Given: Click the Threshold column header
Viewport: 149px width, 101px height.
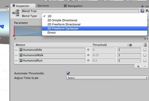Looking at the screenshot, I should point(100,45).
